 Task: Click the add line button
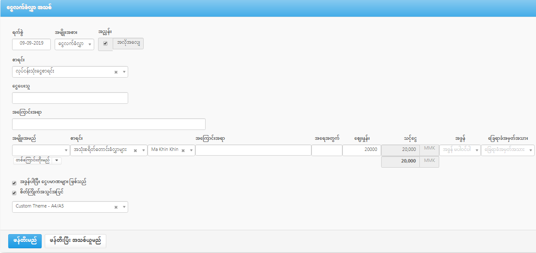pos(32,160)
